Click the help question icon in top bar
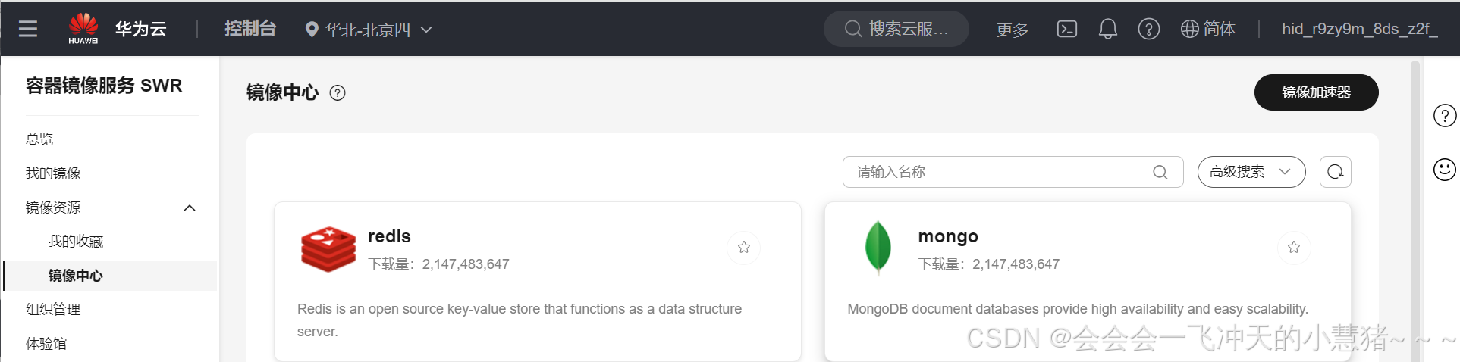The width and height of the screenshot is (1460, 362). pyautogui.click(x=1148, y=29)
